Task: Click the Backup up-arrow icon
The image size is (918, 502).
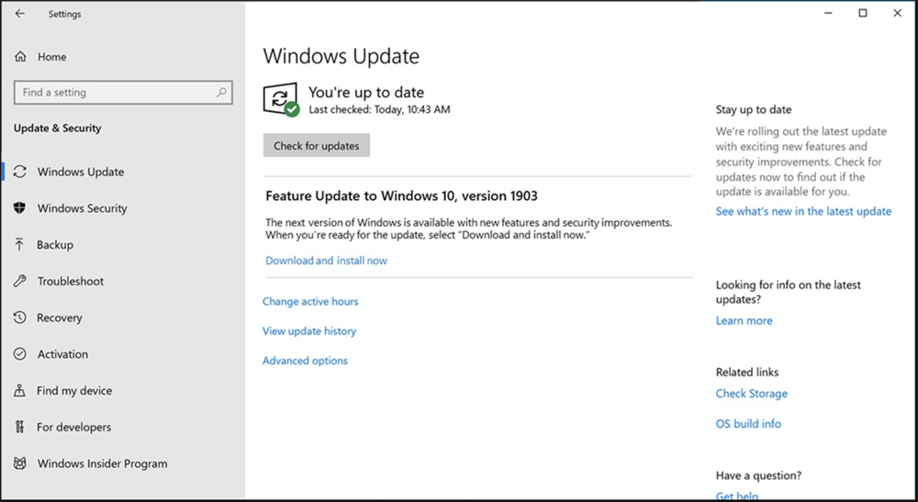Action: coord(20,244)
